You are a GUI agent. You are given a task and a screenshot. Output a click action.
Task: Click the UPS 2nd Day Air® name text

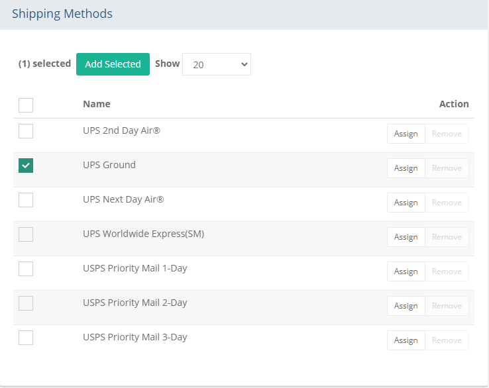[x=122, y=130]
